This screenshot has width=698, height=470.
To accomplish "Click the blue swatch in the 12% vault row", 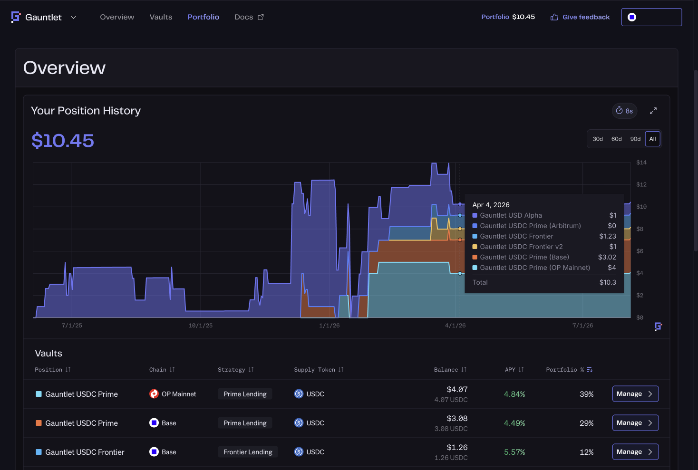I will [x=39, y=452].
